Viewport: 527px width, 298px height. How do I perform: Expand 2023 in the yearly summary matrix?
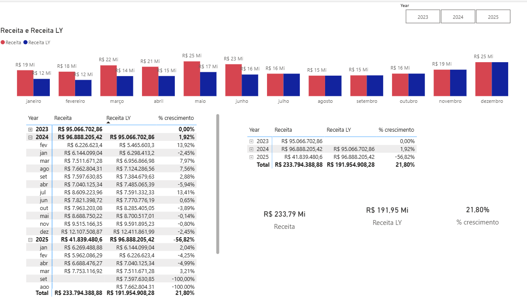251,141
